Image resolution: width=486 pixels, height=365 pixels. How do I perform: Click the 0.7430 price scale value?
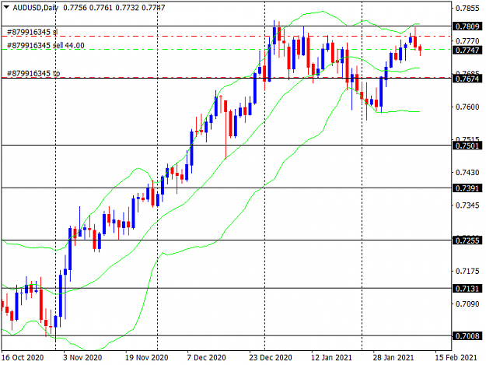pyautogui.click(x=467, y=173)
